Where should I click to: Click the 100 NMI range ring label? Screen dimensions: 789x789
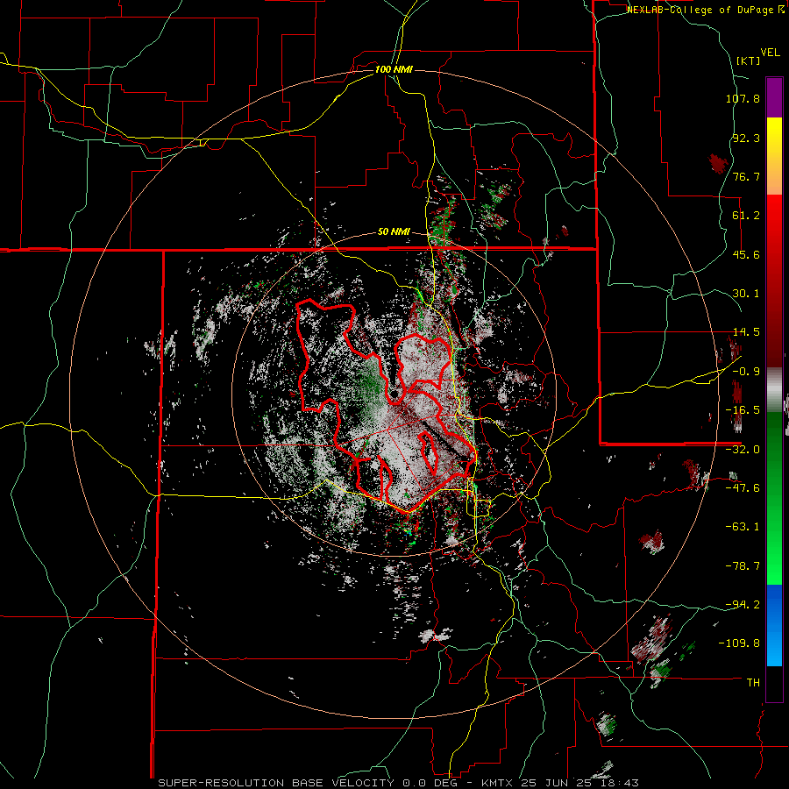[394, 69]
